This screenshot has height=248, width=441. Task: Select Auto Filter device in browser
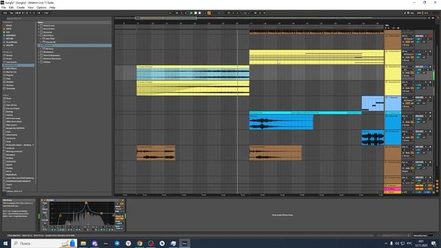(x=50, y=39)
